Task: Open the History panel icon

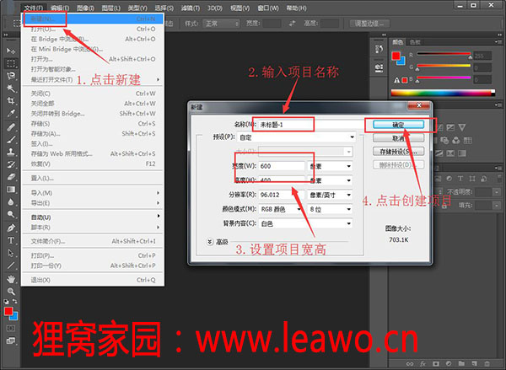Action: pyautogui.click(x=379, y=49)
